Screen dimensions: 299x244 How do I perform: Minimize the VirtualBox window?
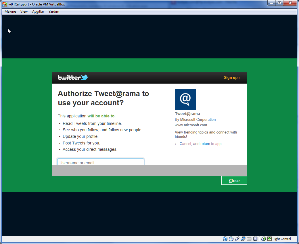[x=271, y=3]
